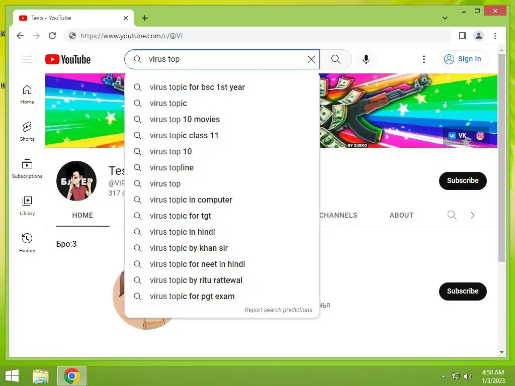Click the Chrome taskbar icon
Screen dimensions: 515x386
(72, 376)
